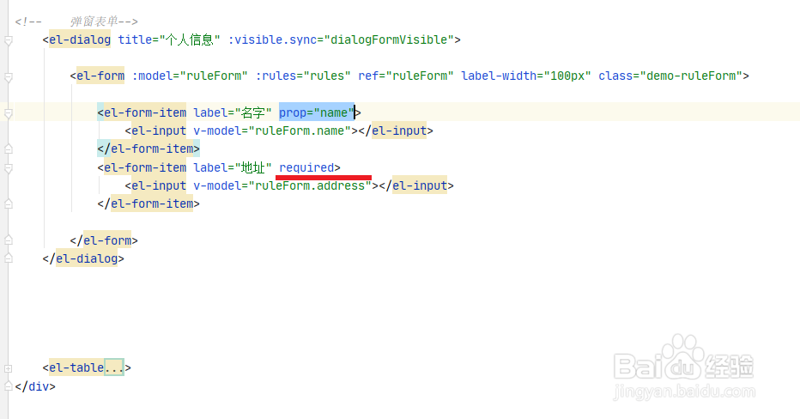This screenshot has width=800, height=419.
Task: Click fold-end marker after ruleForm.name input line
Action: coord(9,149)
